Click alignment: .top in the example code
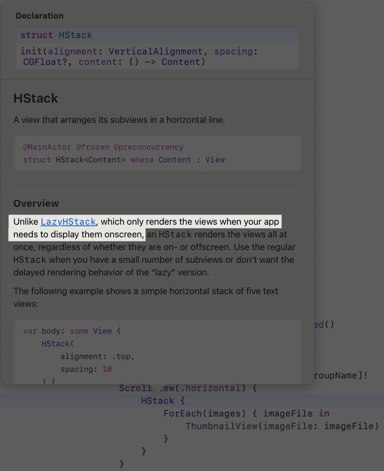This screenshot has width=384, height=471. tap(97, 356)
